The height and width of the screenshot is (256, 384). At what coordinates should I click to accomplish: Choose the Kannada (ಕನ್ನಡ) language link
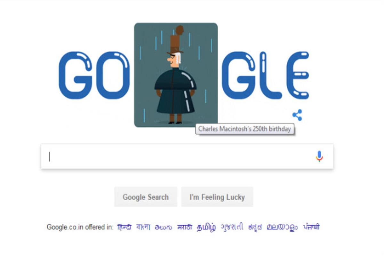coord(255,227)
